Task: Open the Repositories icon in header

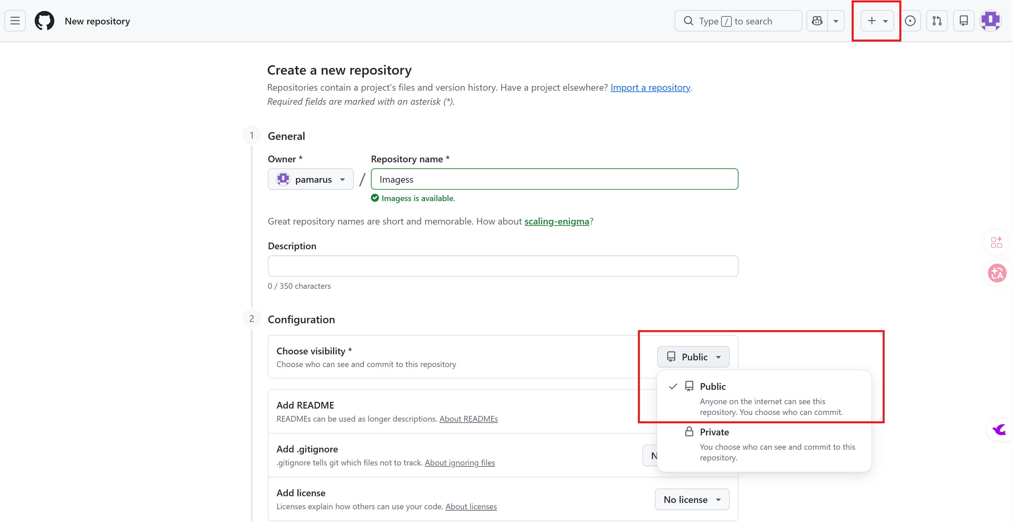Action: click(963, 21)
